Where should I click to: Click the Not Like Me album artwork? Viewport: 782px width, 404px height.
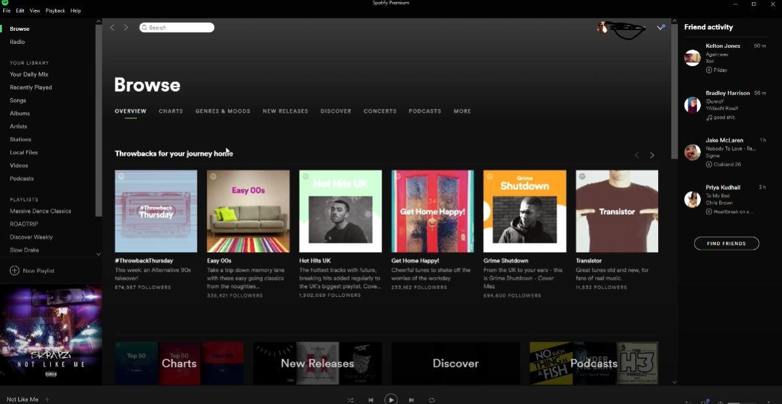[51, 335]
